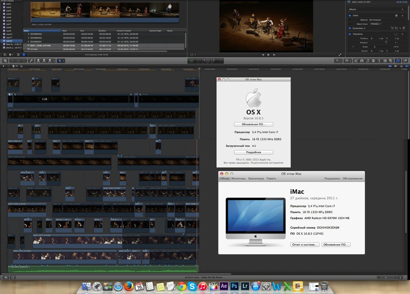The width and height of the screenshot is (410, 294).
Task: Open the Titles Browser with the T icon
Action: coord(379,60)
